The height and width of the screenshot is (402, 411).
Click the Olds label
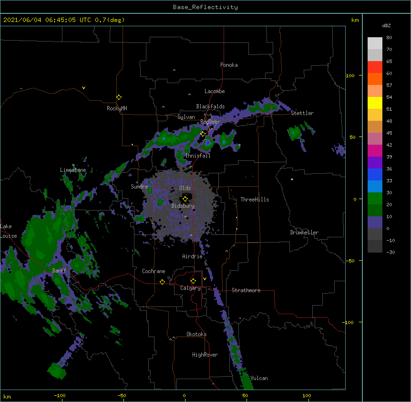click(x=185, y=188)
